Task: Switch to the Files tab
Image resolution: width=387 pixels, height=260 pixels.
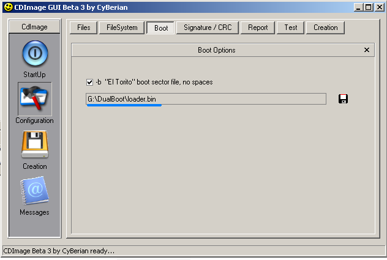Action: tap(84, 28)
